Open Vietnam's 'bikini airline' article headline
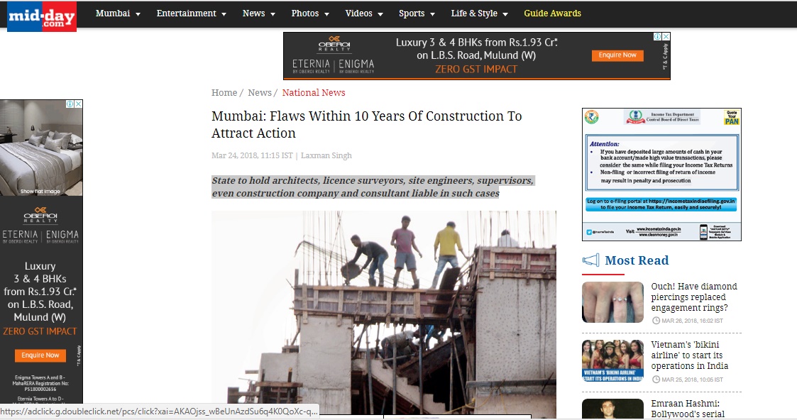This screenshot has height=420, width=797. (689, 355)
